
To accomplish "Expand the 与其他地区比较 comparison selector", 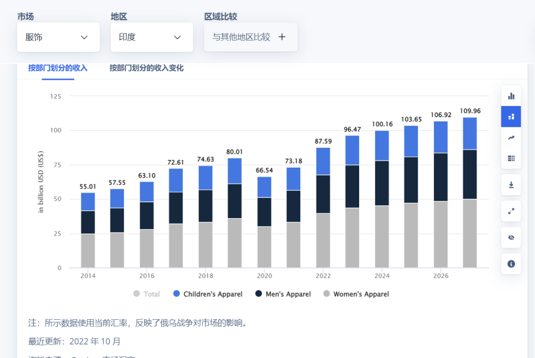I will (x=250, y=37).
